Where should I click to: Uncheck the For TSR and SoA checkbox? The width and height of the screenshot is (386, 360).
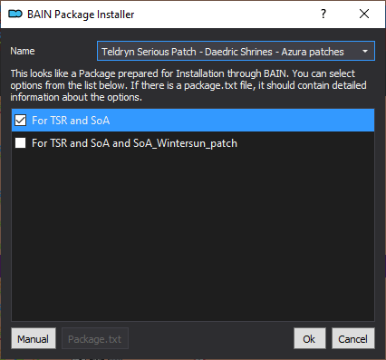pos(21,121)
